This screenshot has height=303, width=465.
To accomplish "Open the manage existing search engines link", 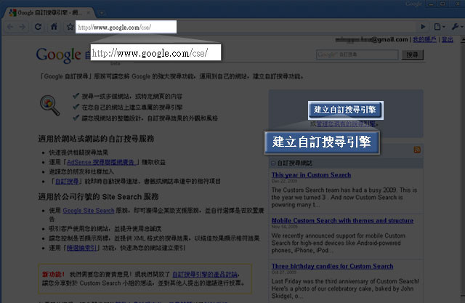I will click(x=346, y=124).
